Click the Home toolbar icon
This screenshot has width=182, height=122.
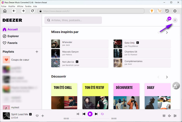(5, 11)
